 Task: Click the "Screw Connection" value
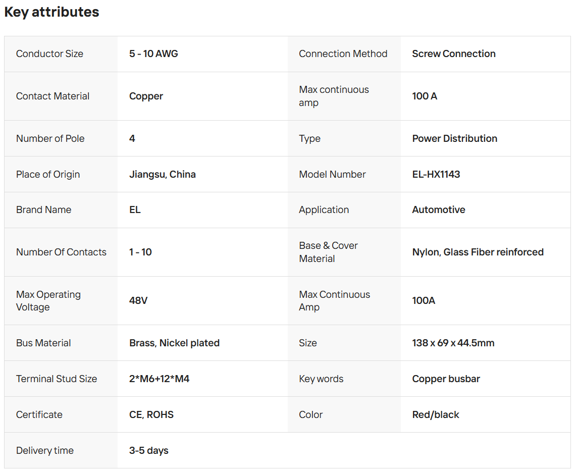click(453, 54)
